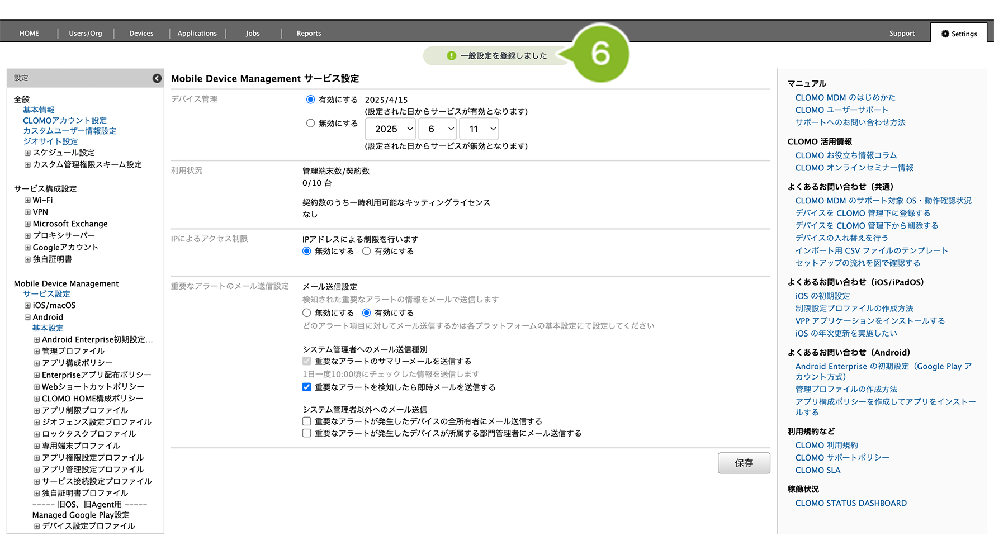The height and width of the screenshot is (559, 994).
Task: Collapse the Android tree node minus icon
Action: pyautogui.click(x=27, y=317)
